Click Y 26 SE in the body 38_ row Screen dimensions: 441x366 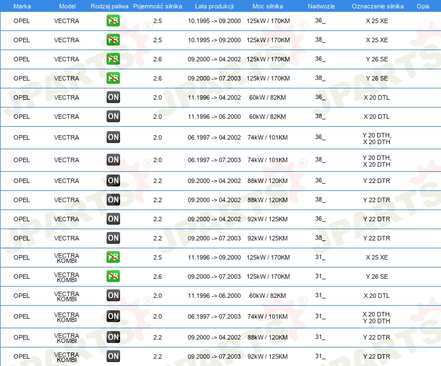click(377, 78)
